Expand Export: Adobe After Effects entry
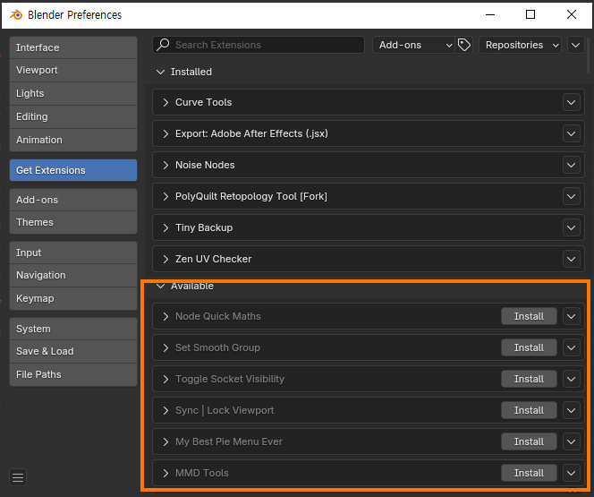594x497 pixels. [x=165, y=133]
